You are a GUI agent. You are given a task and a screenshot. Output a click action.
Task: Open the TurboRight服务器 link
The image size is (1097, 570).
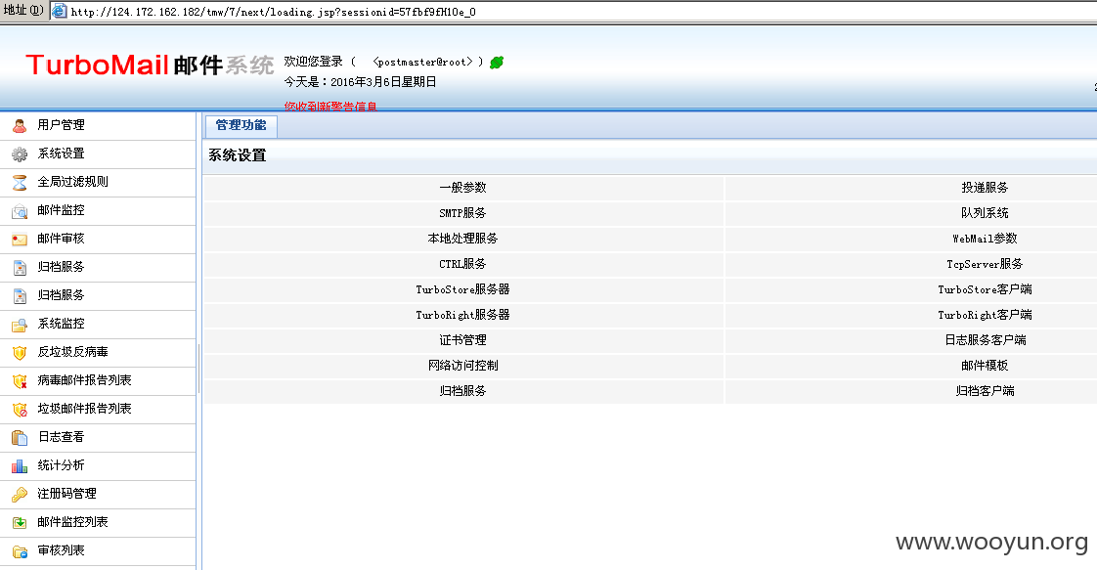pyautogui.click(x=462, y=315)
